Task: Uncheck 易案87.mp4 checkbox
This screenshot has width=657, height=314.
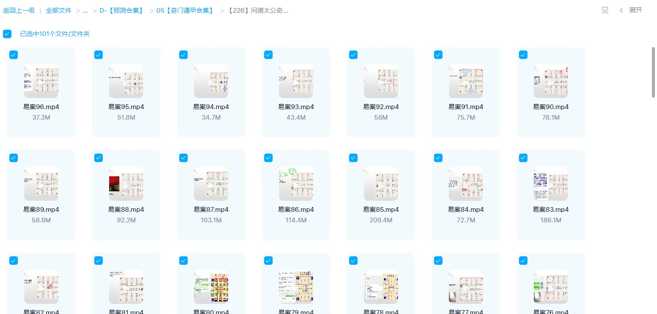Action: click(x=183, y=158)
